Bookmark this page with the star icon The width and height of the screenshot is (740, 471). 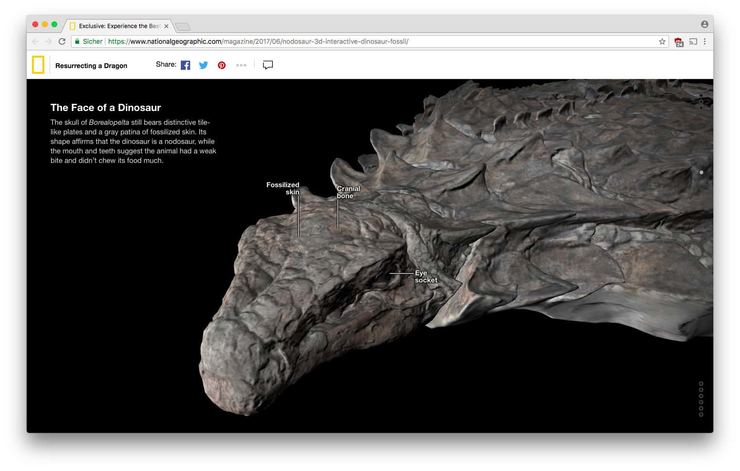click(x=662, y=41)
